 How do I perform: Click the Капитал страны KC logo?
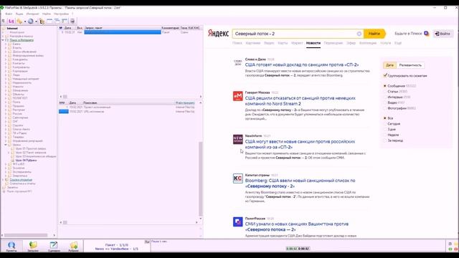[x=237, y=178]
